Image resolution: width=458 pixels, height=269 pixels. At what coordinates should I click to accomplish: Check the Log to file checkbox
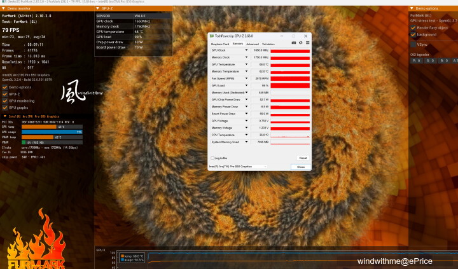coord(213,158)
